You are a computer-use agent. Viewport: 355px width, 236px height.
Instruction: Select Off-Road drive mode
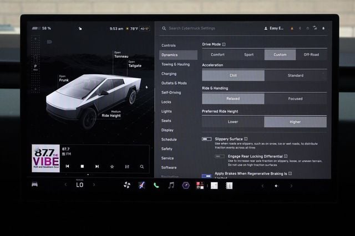coord(311,55)
